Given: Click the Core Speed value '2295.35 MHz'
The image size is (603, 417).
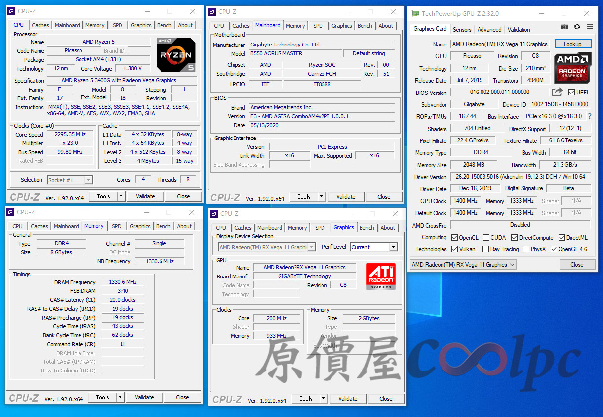Looking at the screenshot, I should pos(70,134).
